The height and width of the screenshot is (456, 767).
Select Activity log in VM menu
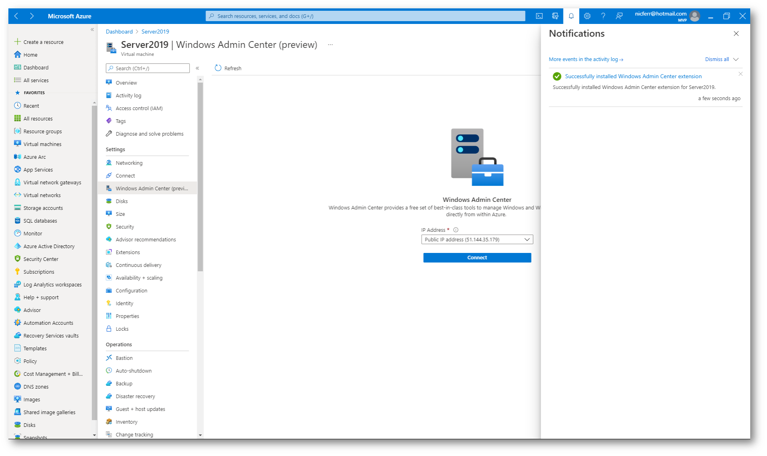128,95
